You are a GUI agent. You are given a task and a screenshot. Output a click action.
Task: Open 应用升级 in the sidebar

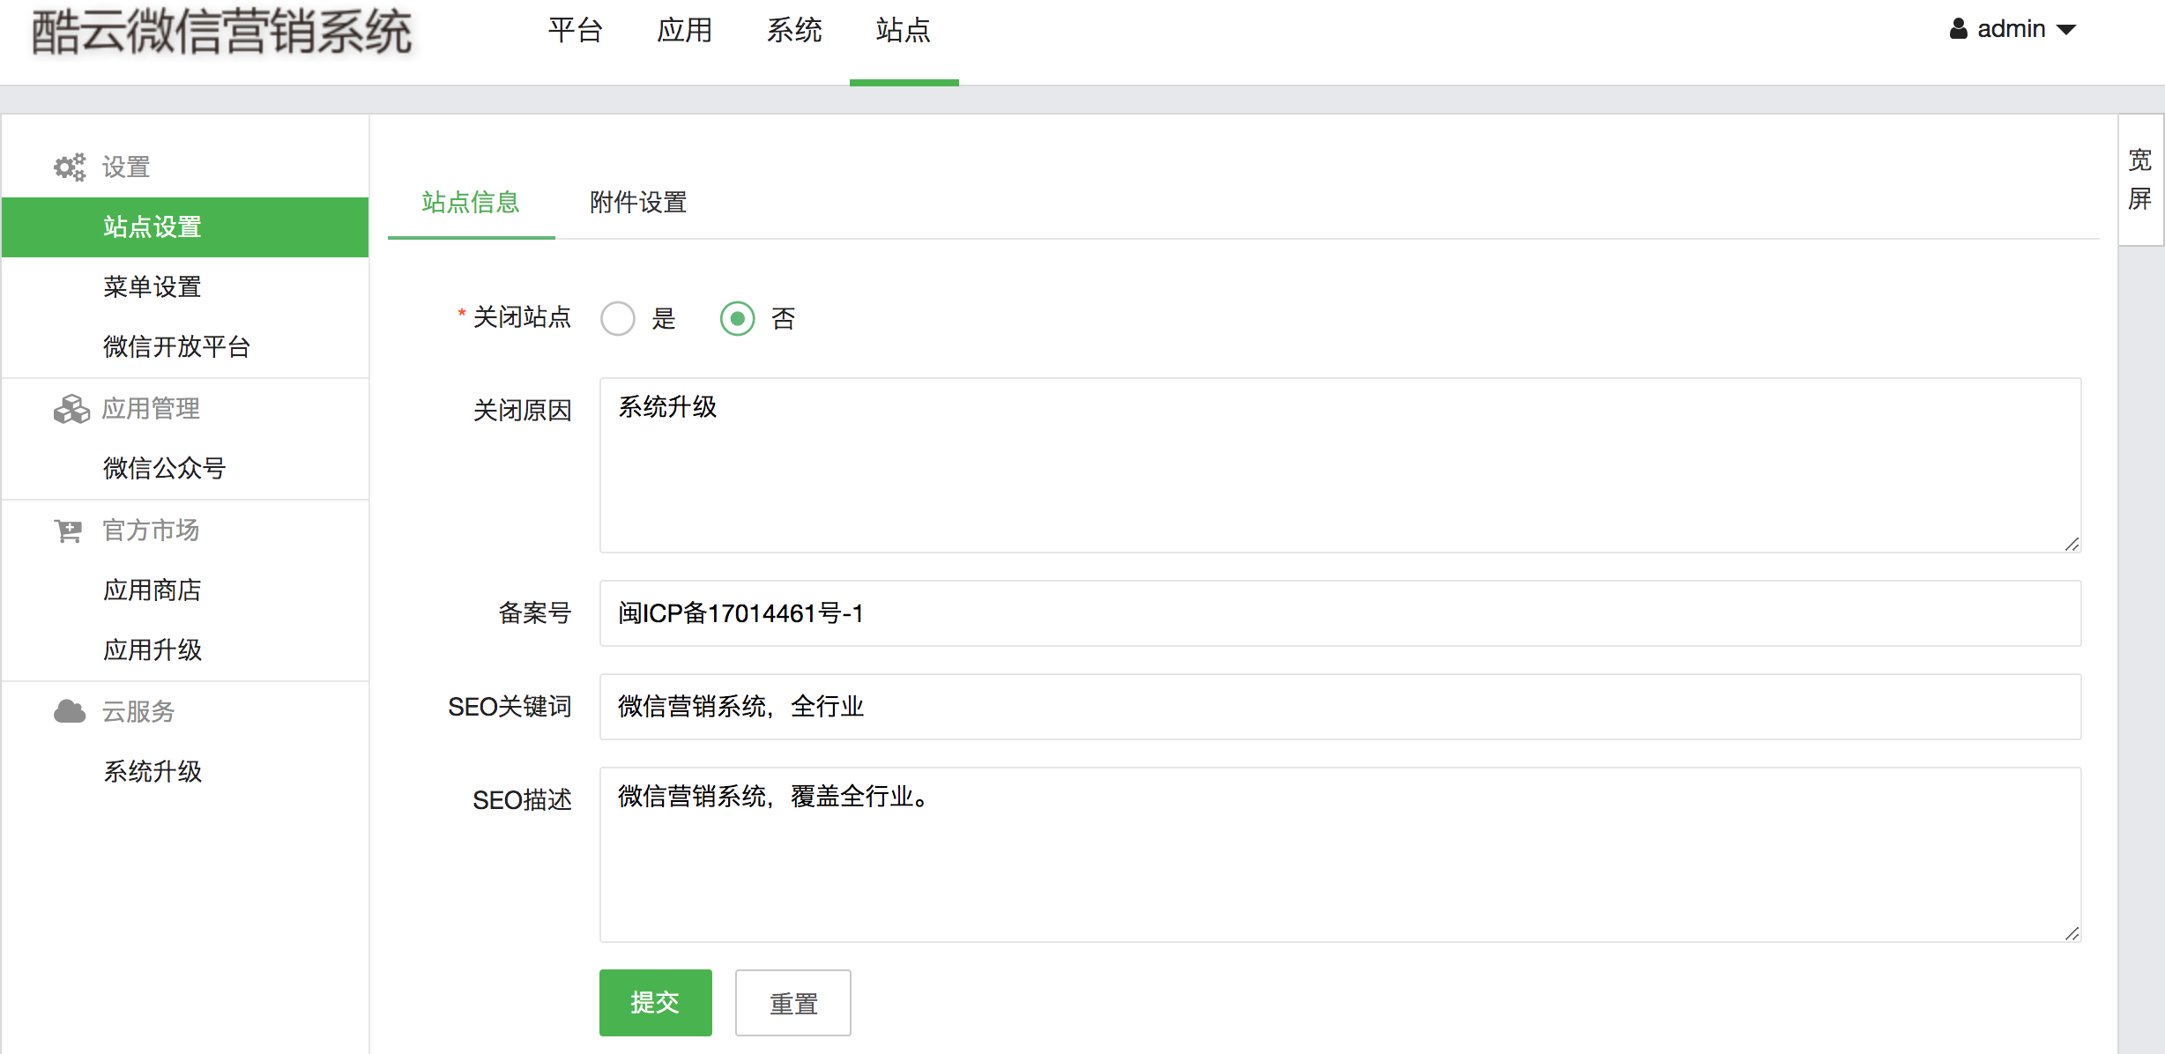[x=185, y=650]
